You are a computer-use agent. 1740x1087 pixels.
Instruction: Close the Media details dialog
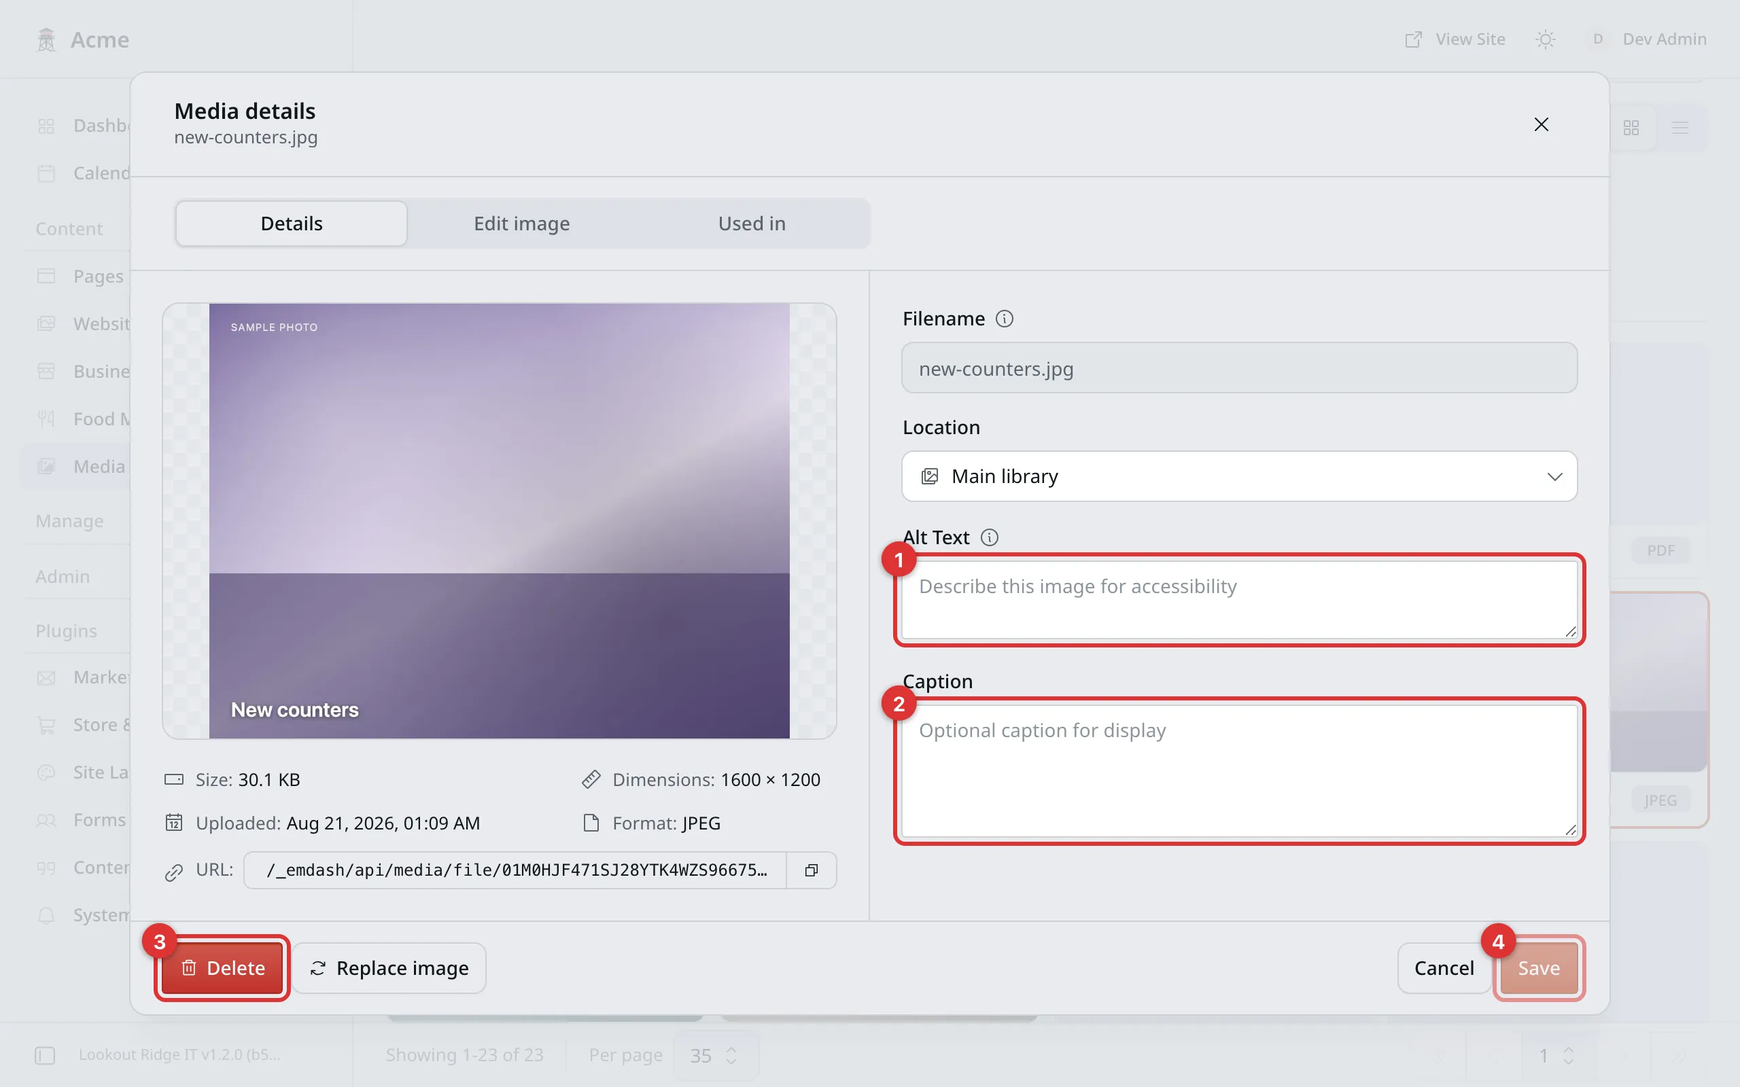1541,124
